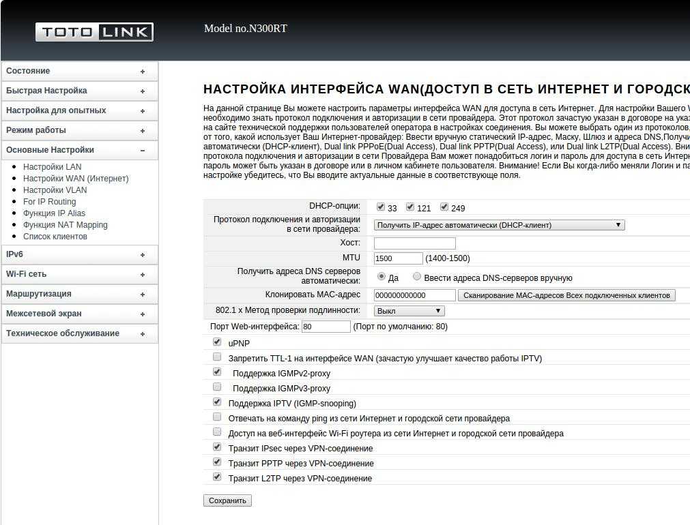Viewport: 690px width, 525px height.
Task: Click the MTU input field
Action: pyautogui.click(x=398, y=258)
